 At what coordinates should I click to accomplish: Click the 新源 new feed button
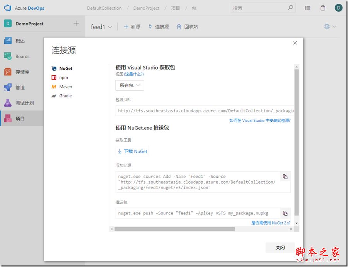[132, 27]
